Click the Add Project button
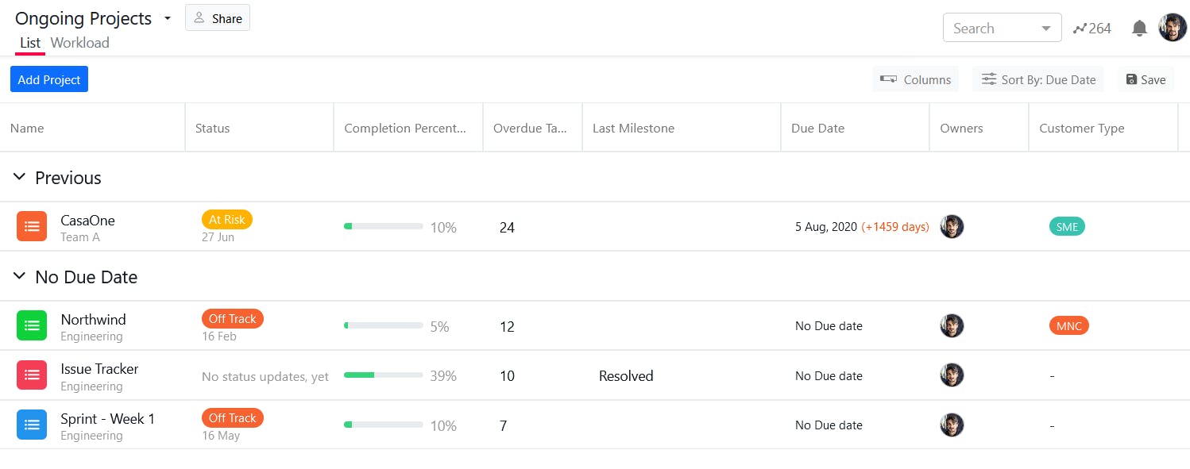This screenshot has width=1190, height=469. click(48, 79)
